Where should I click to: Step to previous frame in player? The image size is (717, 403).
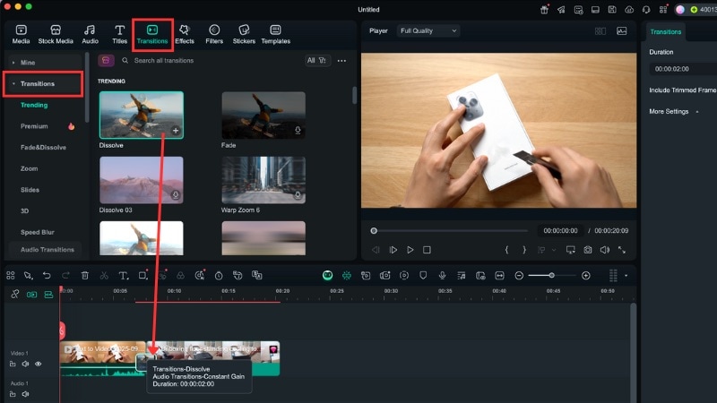click(376, 250)
